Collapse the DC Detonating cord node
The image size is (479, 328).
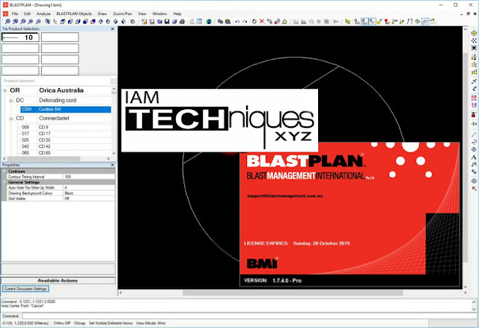pyautogui.click(x=11, y=101)
